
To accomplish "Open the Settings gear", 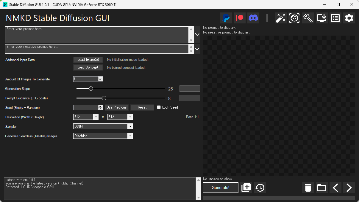I will pyautogui.click(x=349, y=18).
